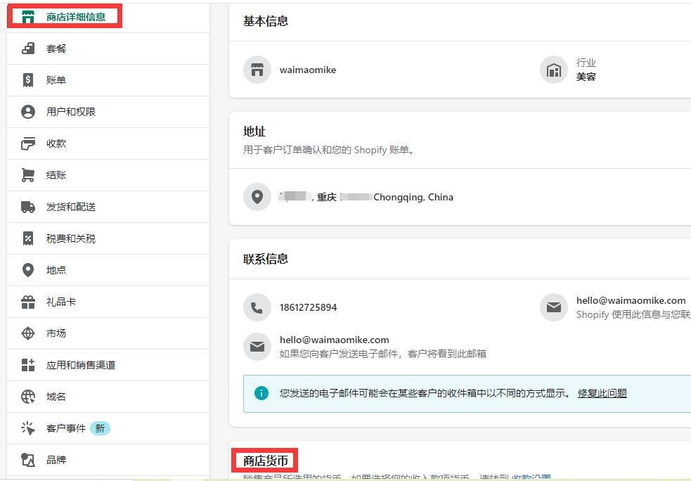Click the 域名 globe icon
691x481 pixels.
[x=28, y=397]
